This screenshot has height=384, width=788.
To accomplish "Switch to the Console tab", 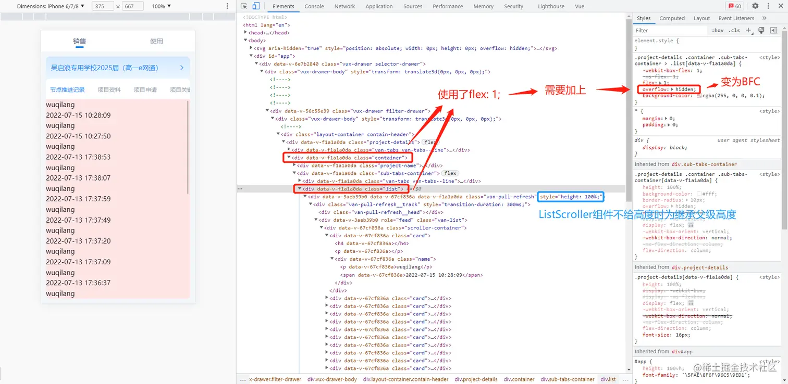I will click(x=314, y=6).
